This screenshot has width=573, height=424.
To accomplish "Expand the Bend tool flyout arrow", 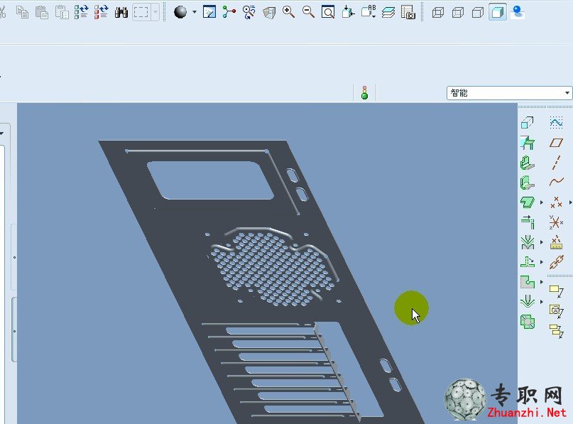I will (x=542, y=242).
